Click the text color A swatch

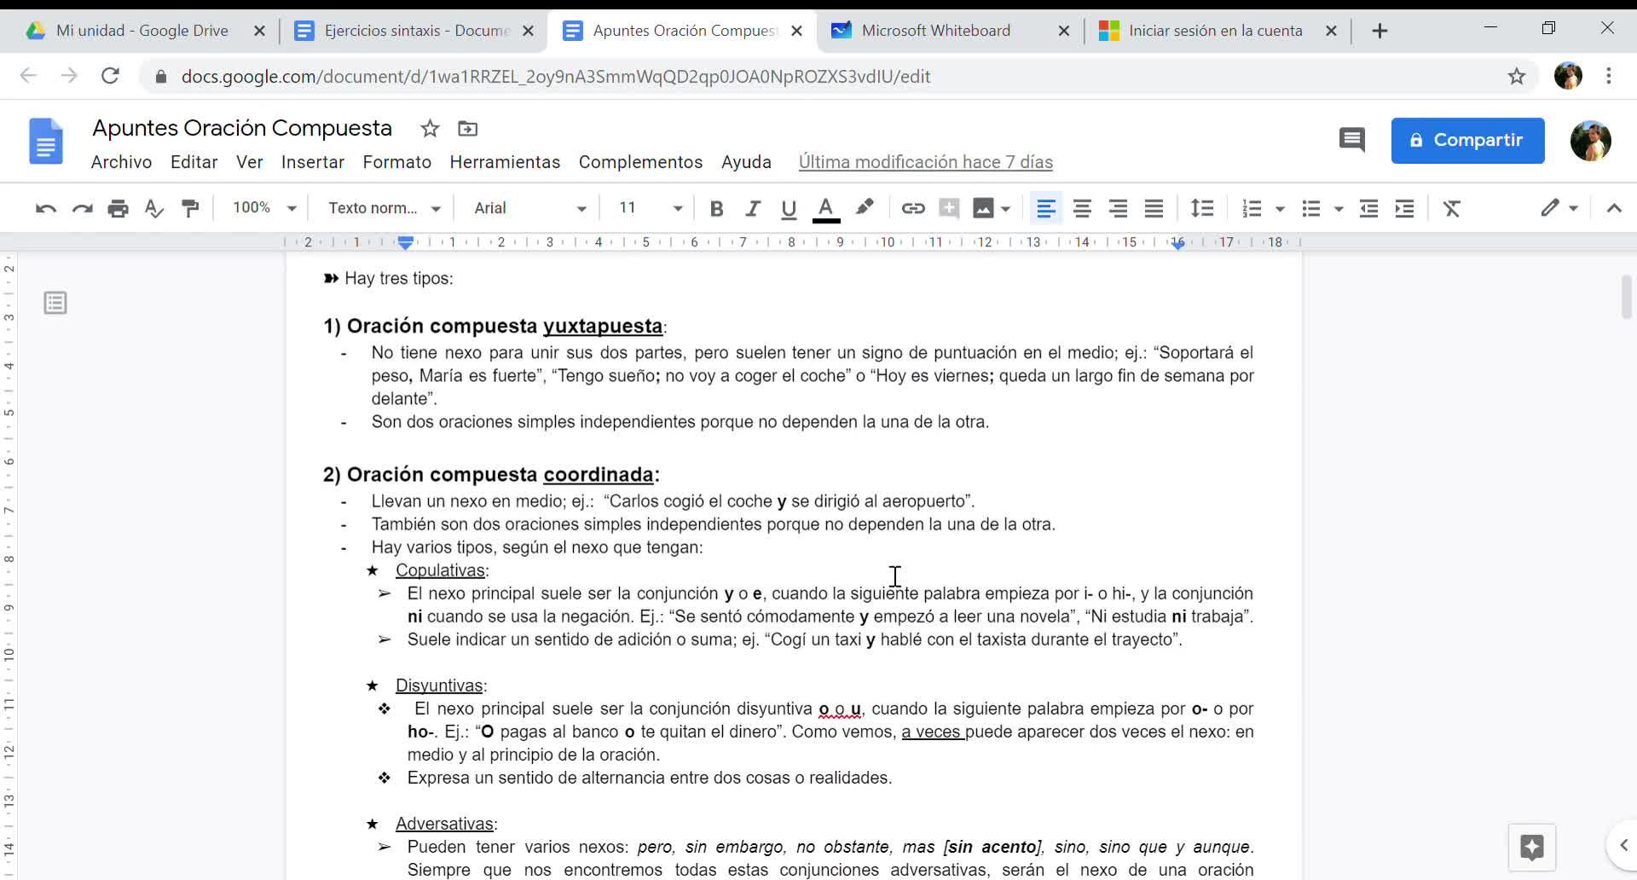click(825, 208)
